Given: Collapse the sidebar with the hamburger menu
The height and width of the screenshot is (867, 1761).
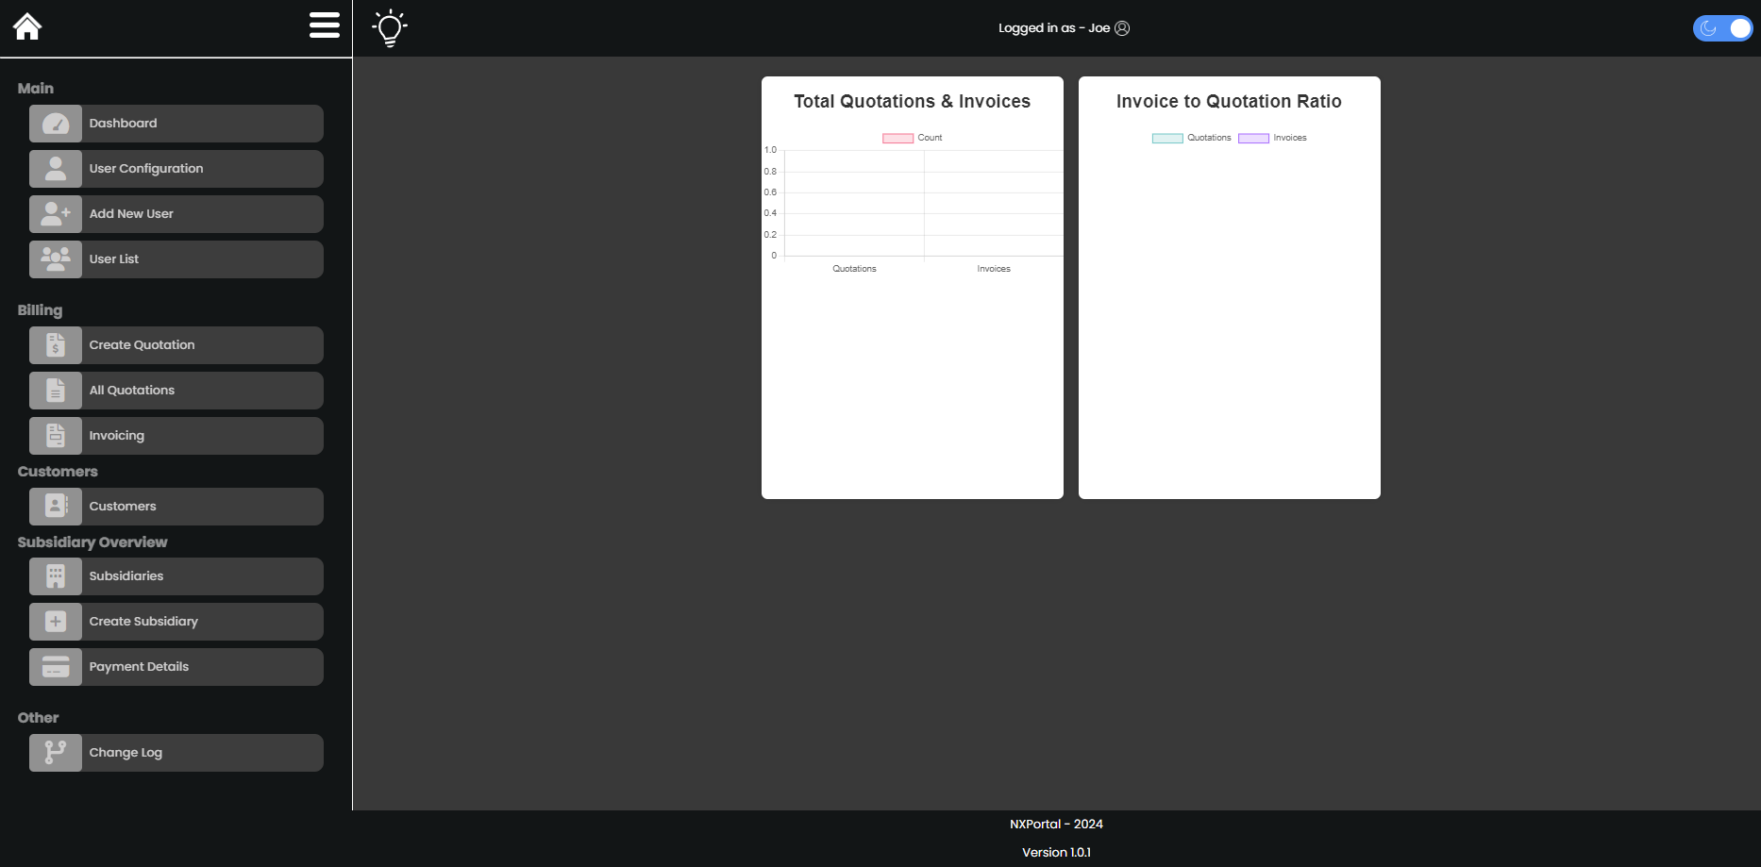Looking at the screenshot, I should coord(324,25).
